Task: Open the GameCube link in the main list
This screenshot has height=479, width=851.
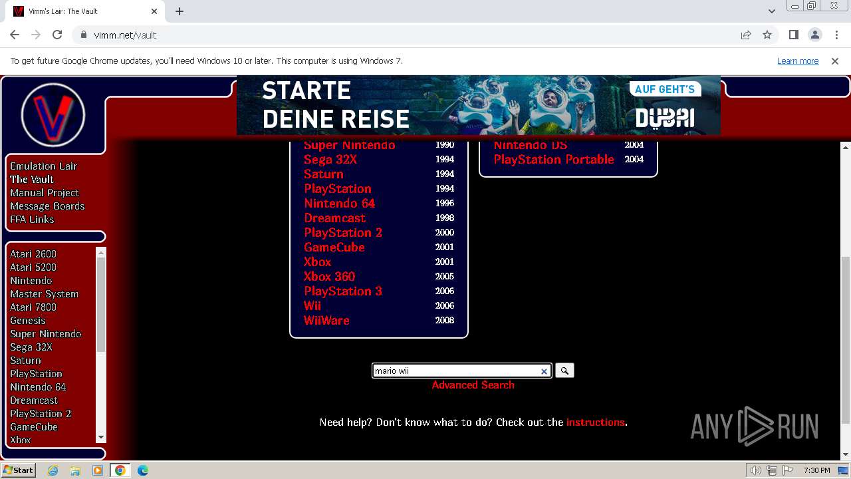Action: 334,247
